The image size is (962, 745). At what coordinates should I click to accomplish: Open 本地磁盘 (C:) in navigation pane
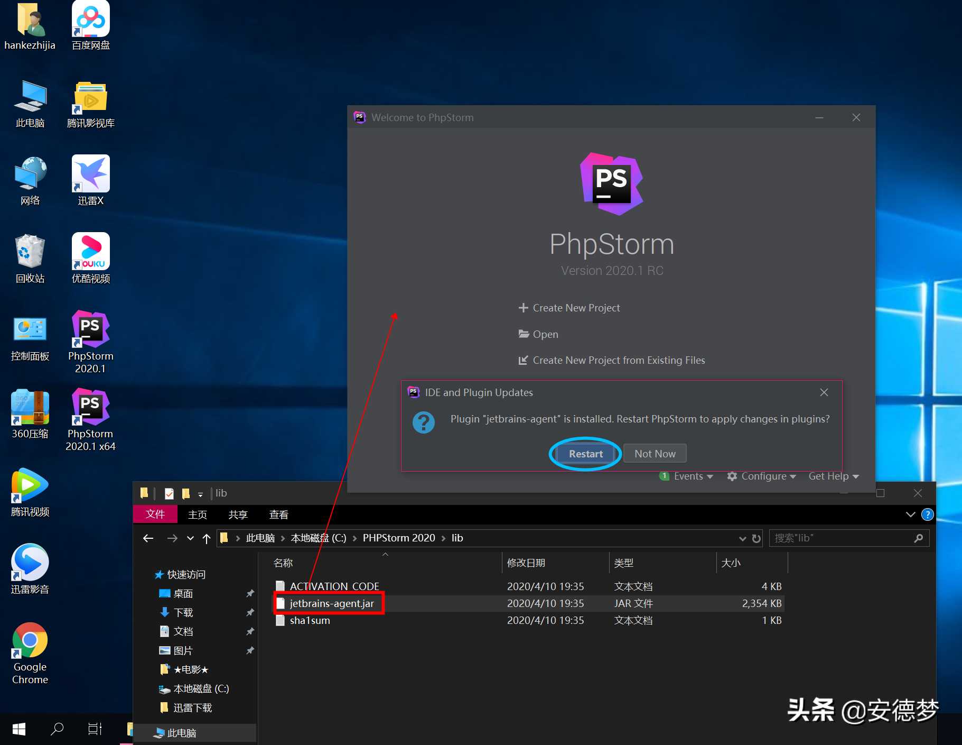click(194, 688)
